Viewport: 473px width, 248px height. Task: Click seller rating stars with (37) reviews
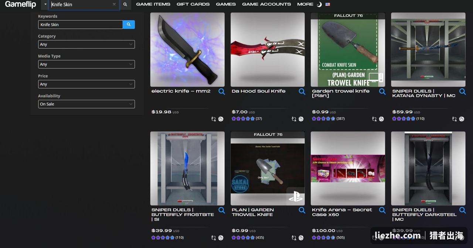[x=243, y=119]
